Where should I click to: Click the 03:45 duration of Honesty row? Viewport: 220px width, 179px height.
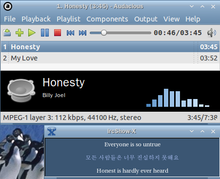[x=209, y=47]
